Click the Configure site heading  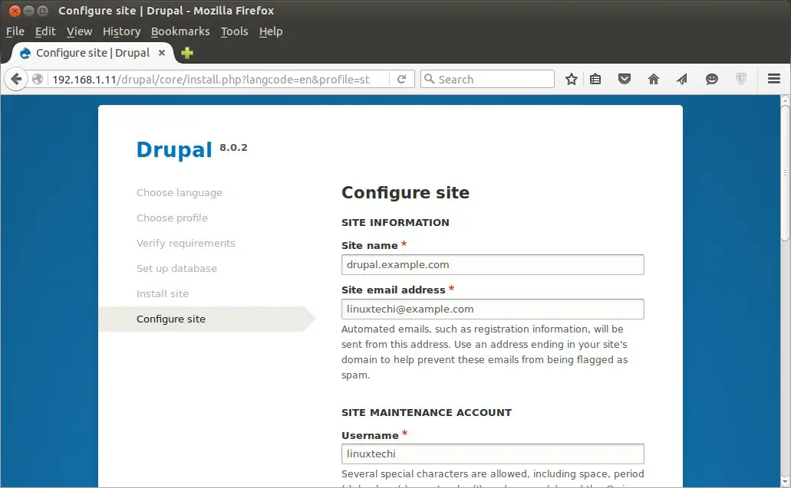coord(405,192)
